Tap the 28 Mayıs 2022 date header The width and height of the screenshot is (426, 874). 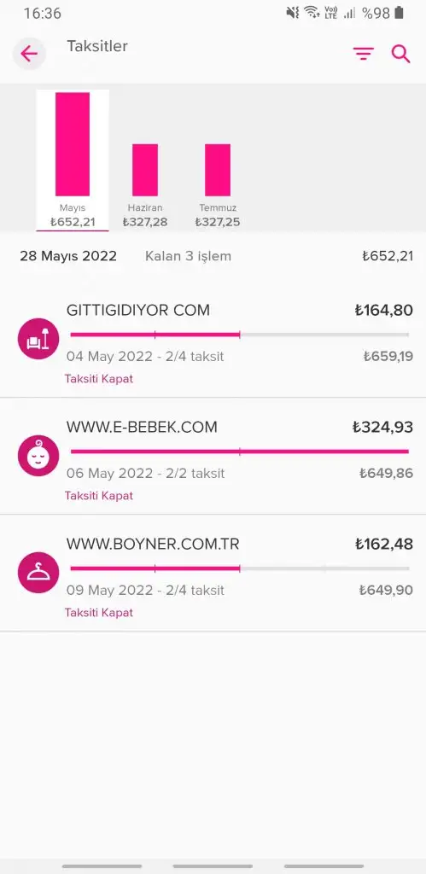point(68,256)
